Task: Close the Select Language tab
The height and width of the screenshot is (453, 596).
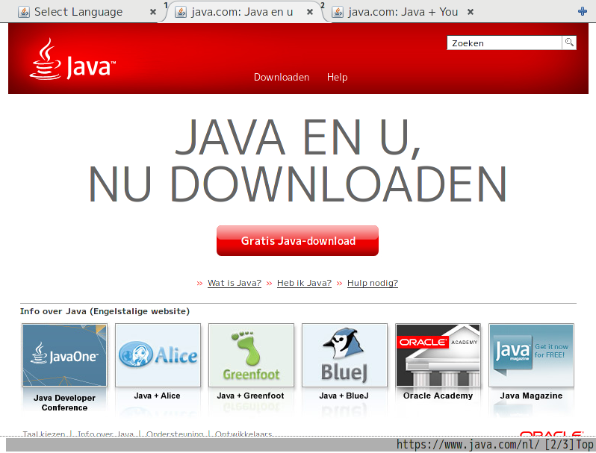Action: pyautogui.click(x=153, y=12)
